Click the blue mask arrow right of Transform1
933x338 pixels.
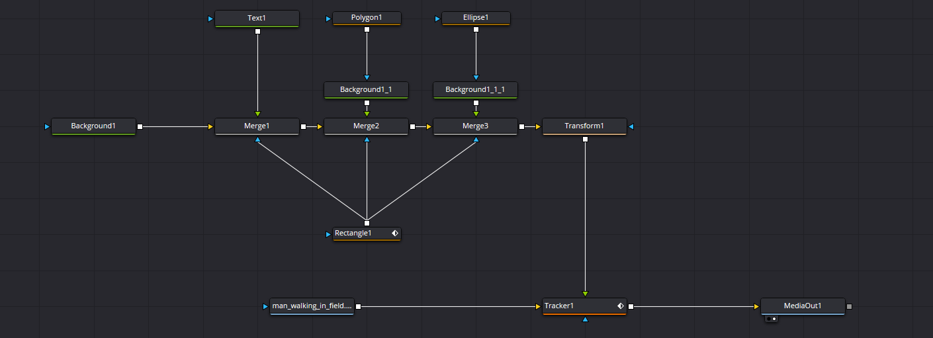click(631, 126)
